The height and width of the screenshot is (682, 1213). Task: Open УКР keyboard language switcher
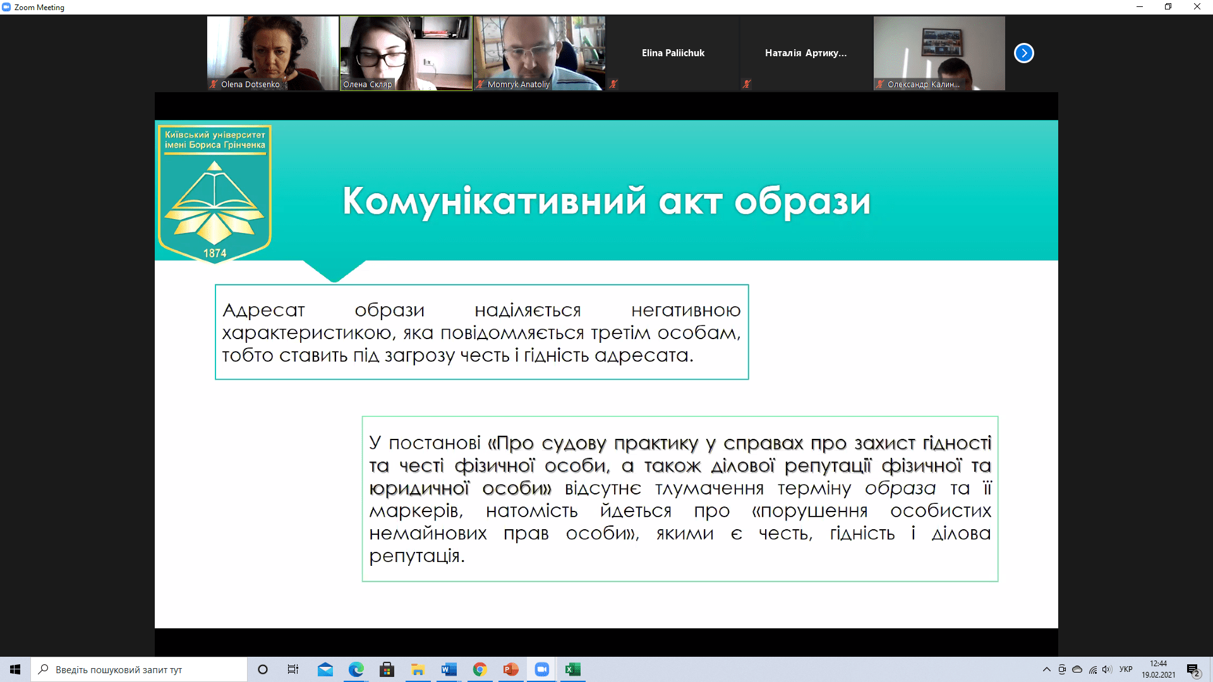tap(1125, 669)
